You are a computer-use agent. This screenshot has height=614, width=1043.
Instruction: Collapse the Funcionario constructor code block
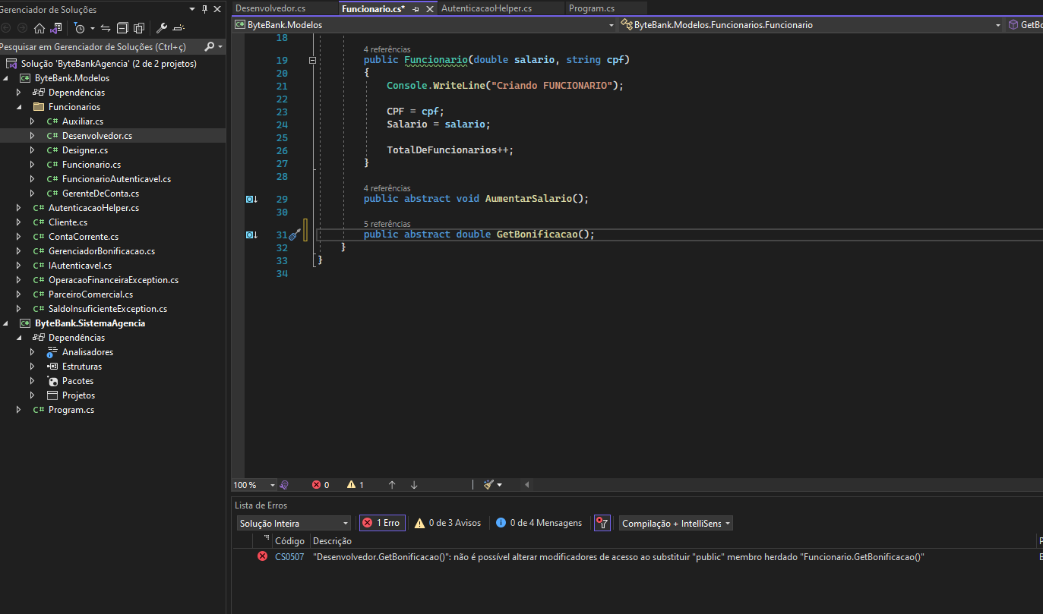[x=312, y=60]
